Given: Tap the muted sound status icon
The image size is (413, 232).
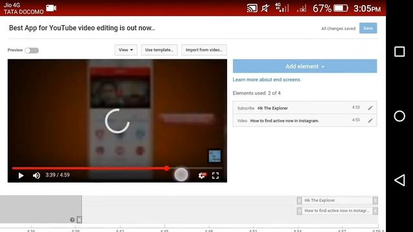Looking at the screenshot, I should 265,8.
